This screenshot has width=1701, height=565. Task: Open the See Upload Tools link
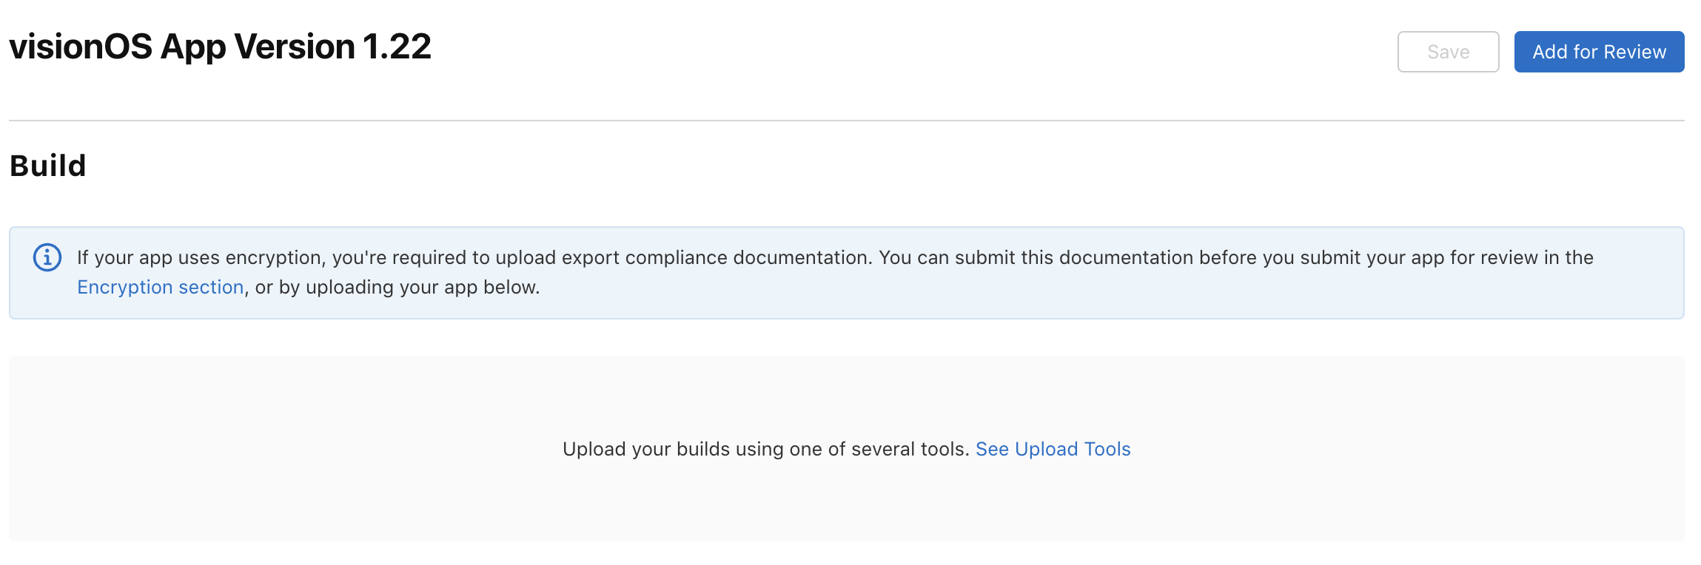1053,449
